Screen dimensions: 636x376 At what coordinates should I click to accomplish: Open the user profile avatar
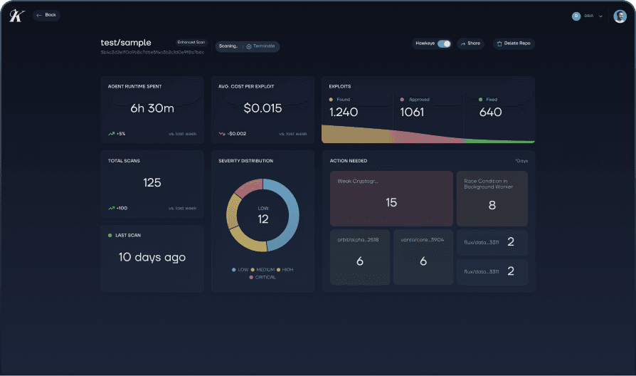coord(620,16)
